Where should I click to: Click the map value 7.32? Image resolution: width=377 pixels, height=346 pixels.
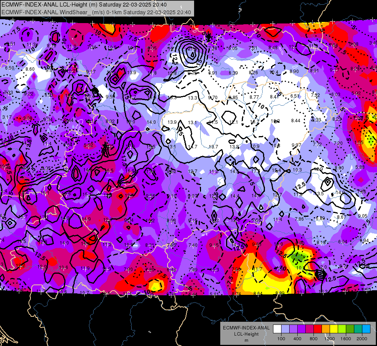(x=315, y=95)
